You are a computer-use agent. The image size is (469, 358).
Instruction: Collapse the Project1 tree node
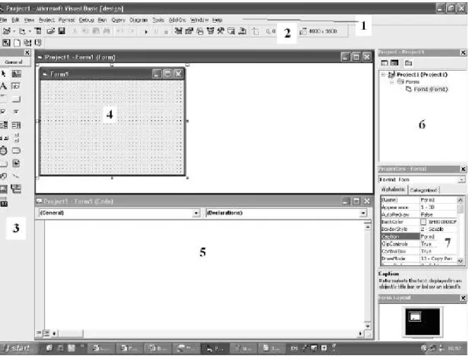[x=383, y=75]
